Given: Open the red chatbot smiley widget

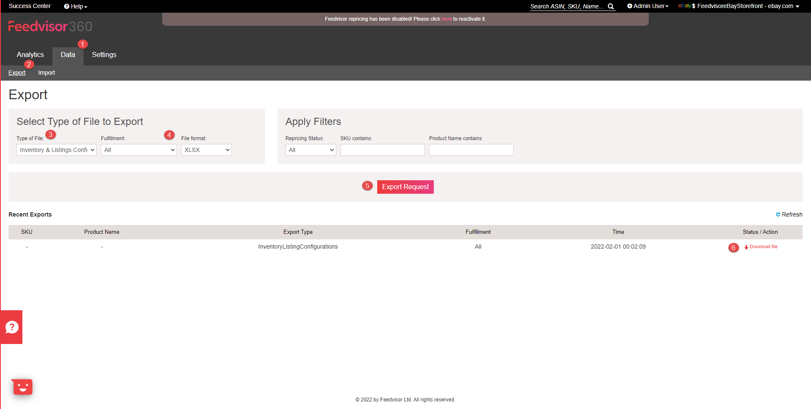Looking at the screenshot, I should pyautogui.click(x=22, y=387).
